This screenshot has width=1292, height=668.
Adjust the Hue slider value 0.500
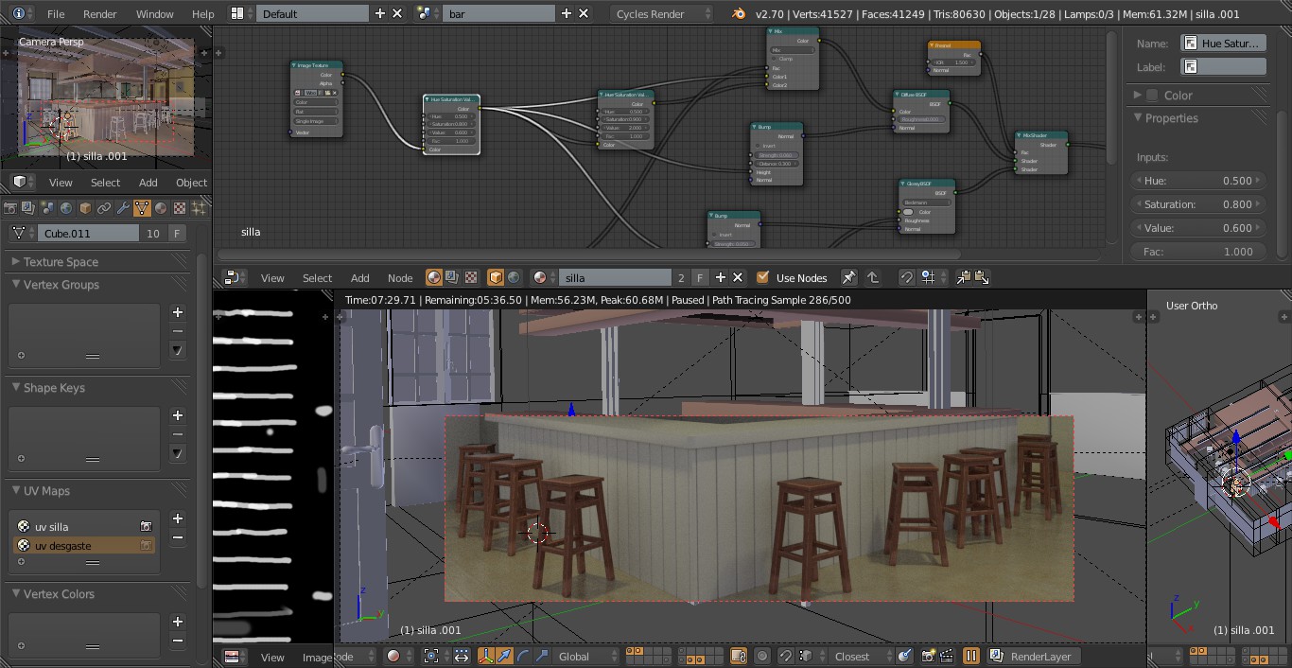coord(1199,181)
